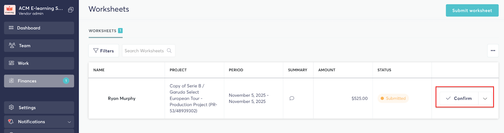
Task: Click the Submitted status badge
Action: point(393,98)
